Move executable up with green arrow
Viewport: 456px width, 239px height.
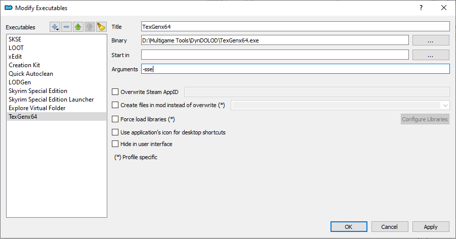coord(78,27)
